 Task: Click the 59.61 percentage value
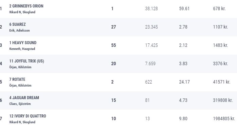[184, 8]
